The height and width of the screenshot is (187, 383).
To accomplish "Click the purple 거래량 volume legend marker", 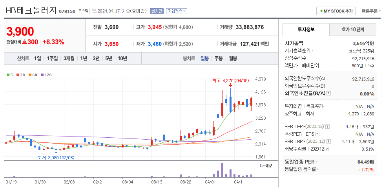I will (261, 165).
